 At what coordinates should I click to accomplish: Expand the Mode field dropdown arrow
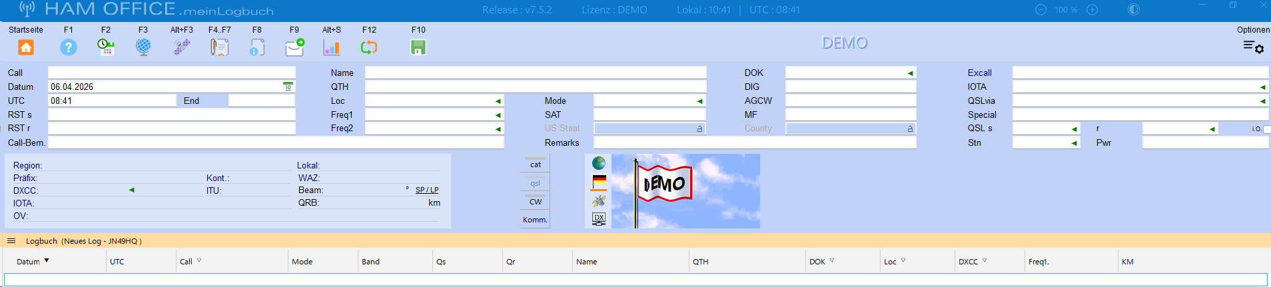[699, 101]
